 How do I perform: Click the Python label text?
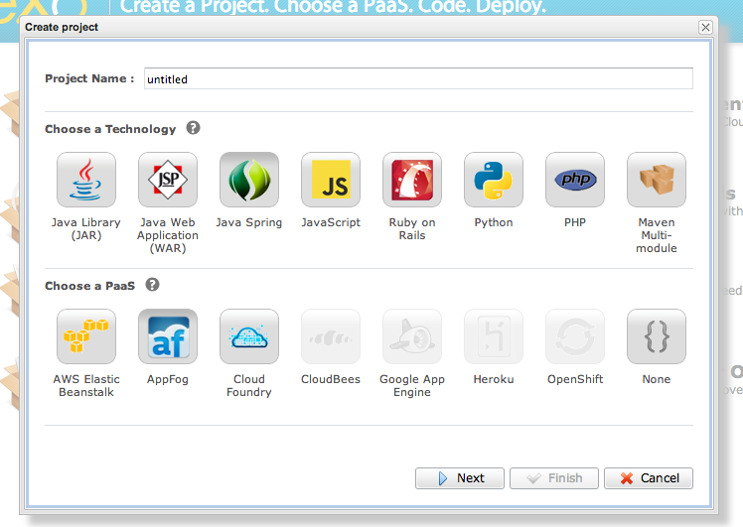(494, 222)
